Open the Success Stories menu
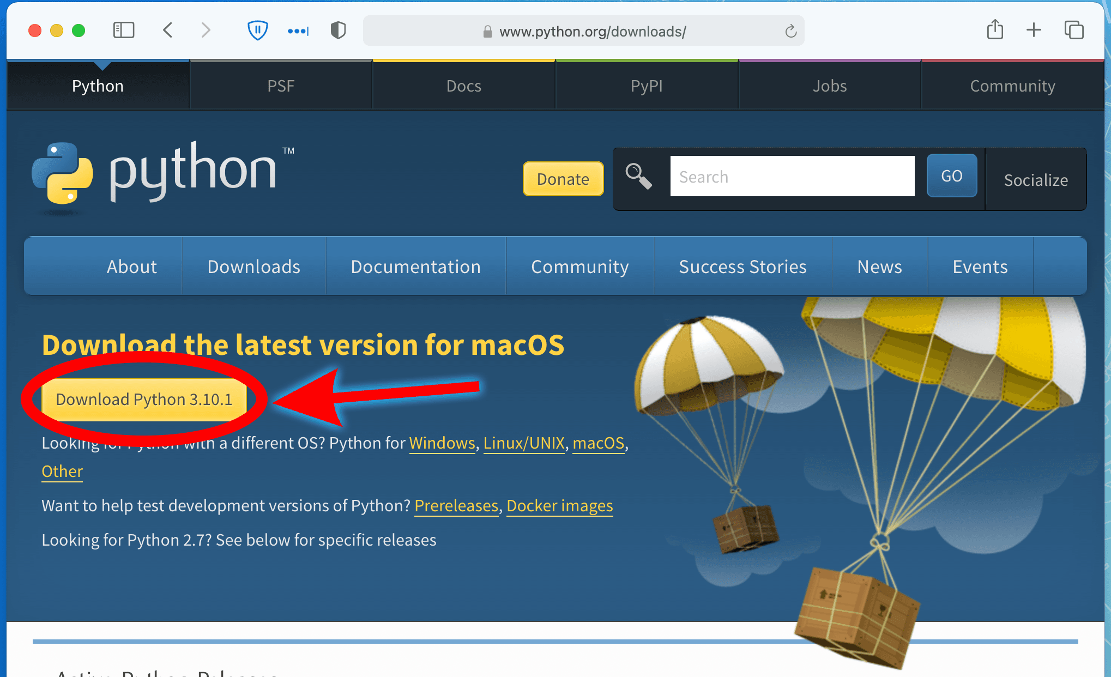This screenshot has height=677, width=1111. tap(742, 267)
